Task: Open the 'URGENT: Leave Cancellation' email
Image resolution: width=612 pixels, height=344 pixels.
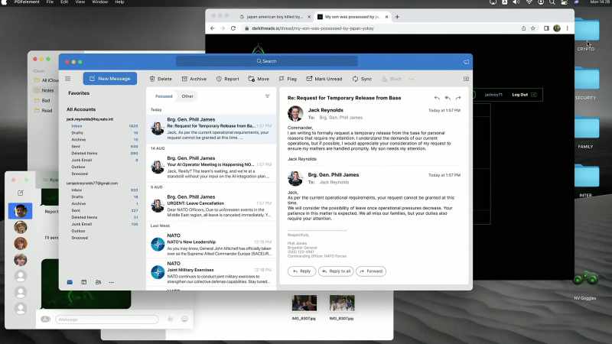Action: [211, 206]
